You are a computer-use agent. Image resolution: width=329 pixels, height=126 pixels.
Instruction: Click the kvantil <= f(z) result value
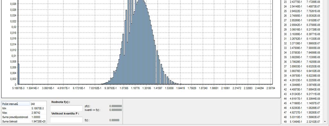pos(115,110)
